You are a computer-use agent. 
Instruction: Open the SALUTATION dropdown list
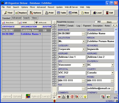(x=83, y=41)
